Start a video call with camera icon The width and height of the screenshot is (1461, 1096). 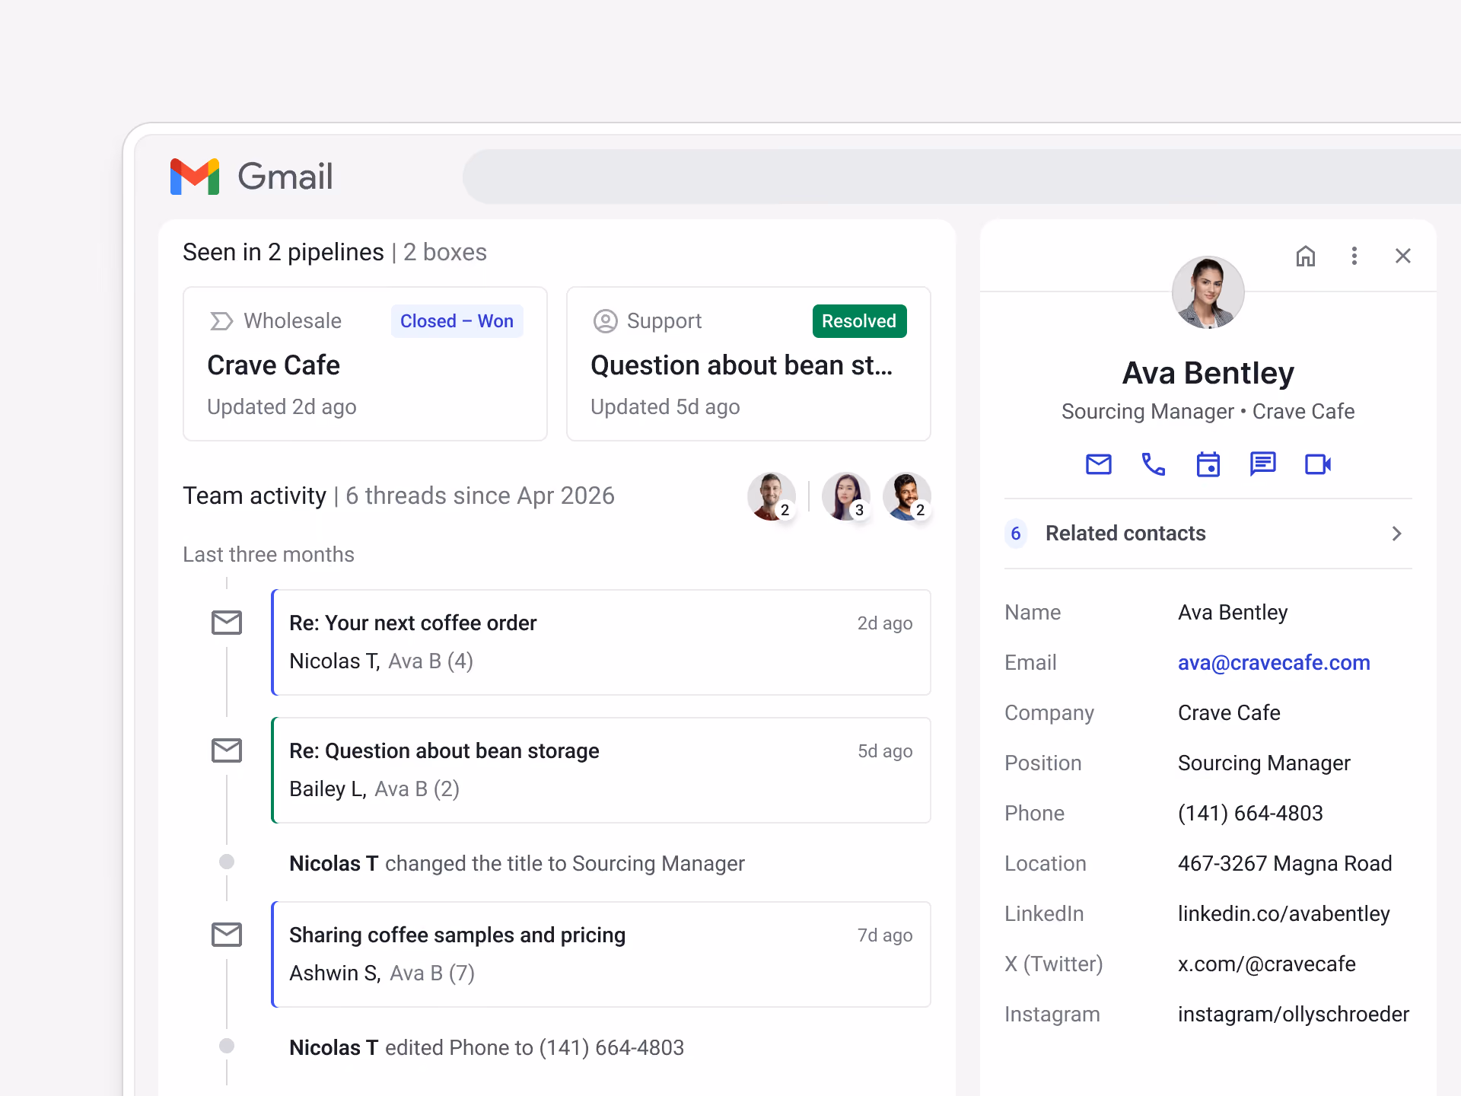pyautogui.click(x=1318, y=464)
